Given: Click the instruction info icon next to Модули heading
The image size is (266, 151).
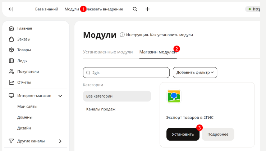Looking at the screenshot, I should tap(122, 35).
